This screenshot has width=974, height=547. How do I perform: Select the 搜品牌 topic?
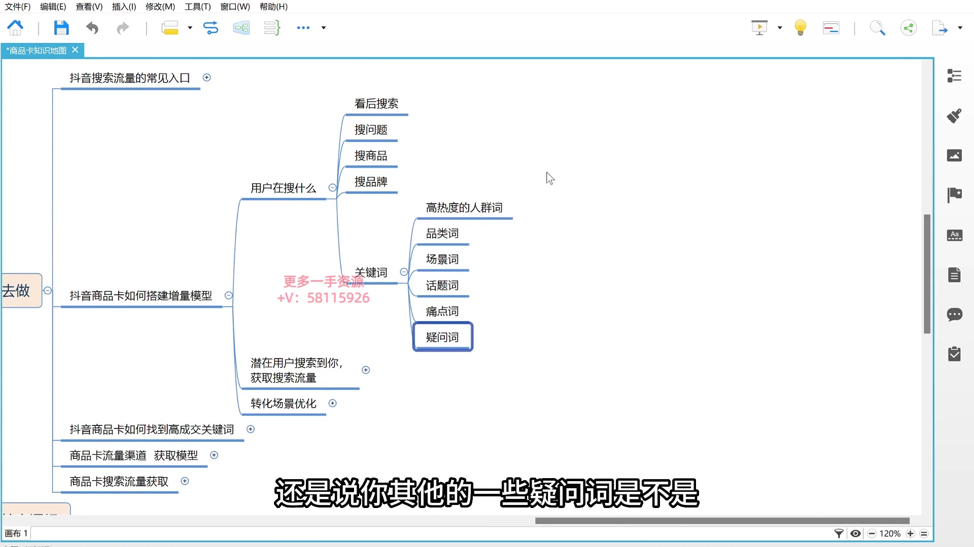371,182
